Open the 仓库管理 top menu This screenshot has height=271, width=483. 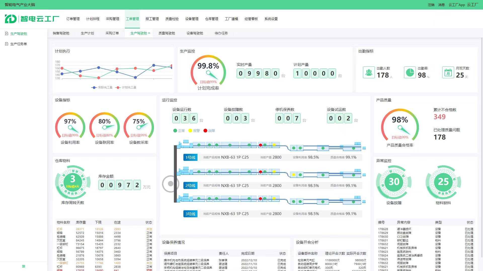click(x=212, y=19)
